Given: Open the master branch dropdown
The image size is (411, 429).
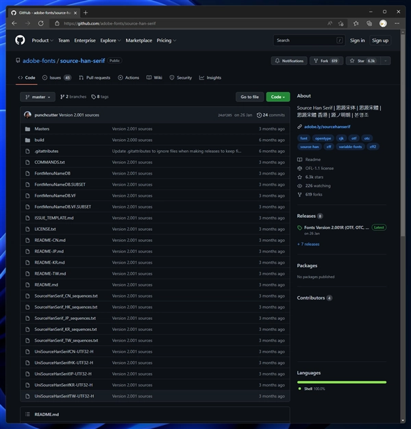Looking at the screenshot, I should click(38, 97).
